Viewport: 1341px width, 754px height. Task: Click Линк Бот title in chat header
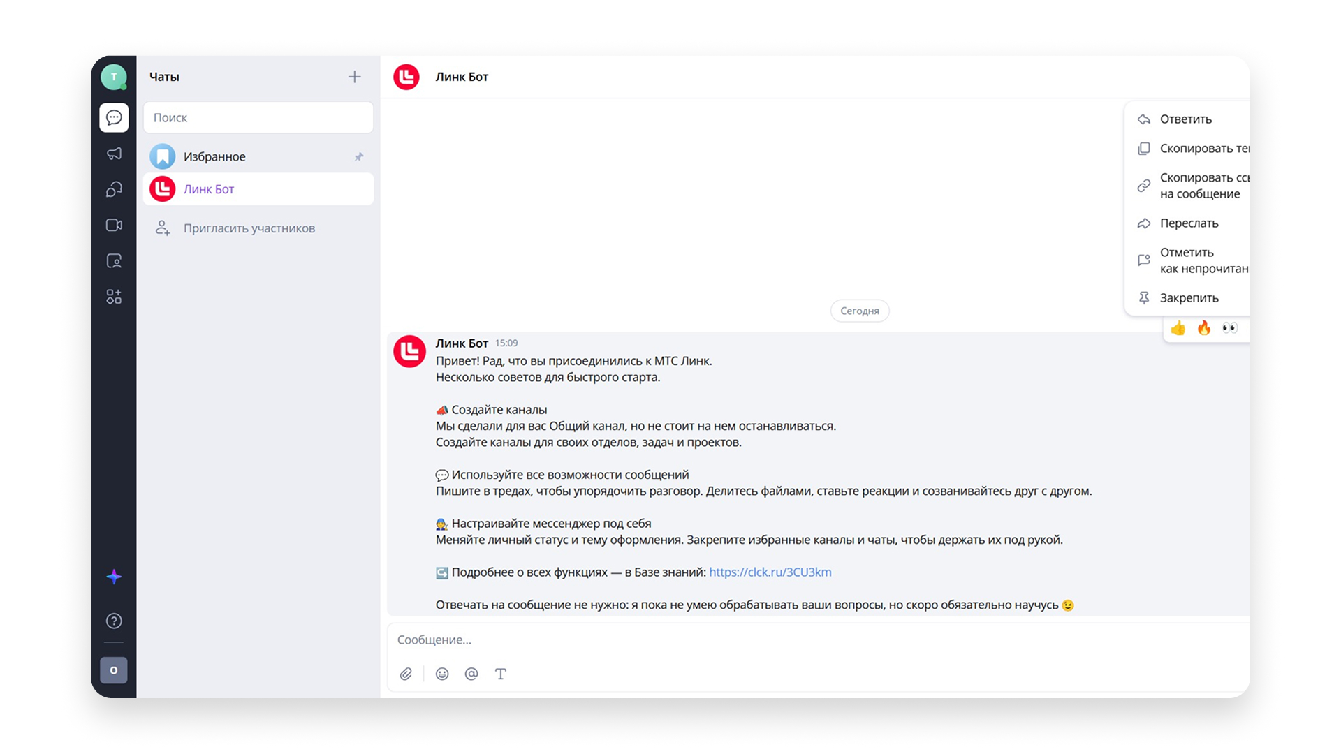click(462, 77)
